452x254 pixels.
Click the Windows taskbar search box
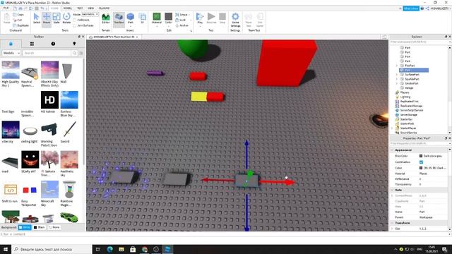tap(52, 249)
